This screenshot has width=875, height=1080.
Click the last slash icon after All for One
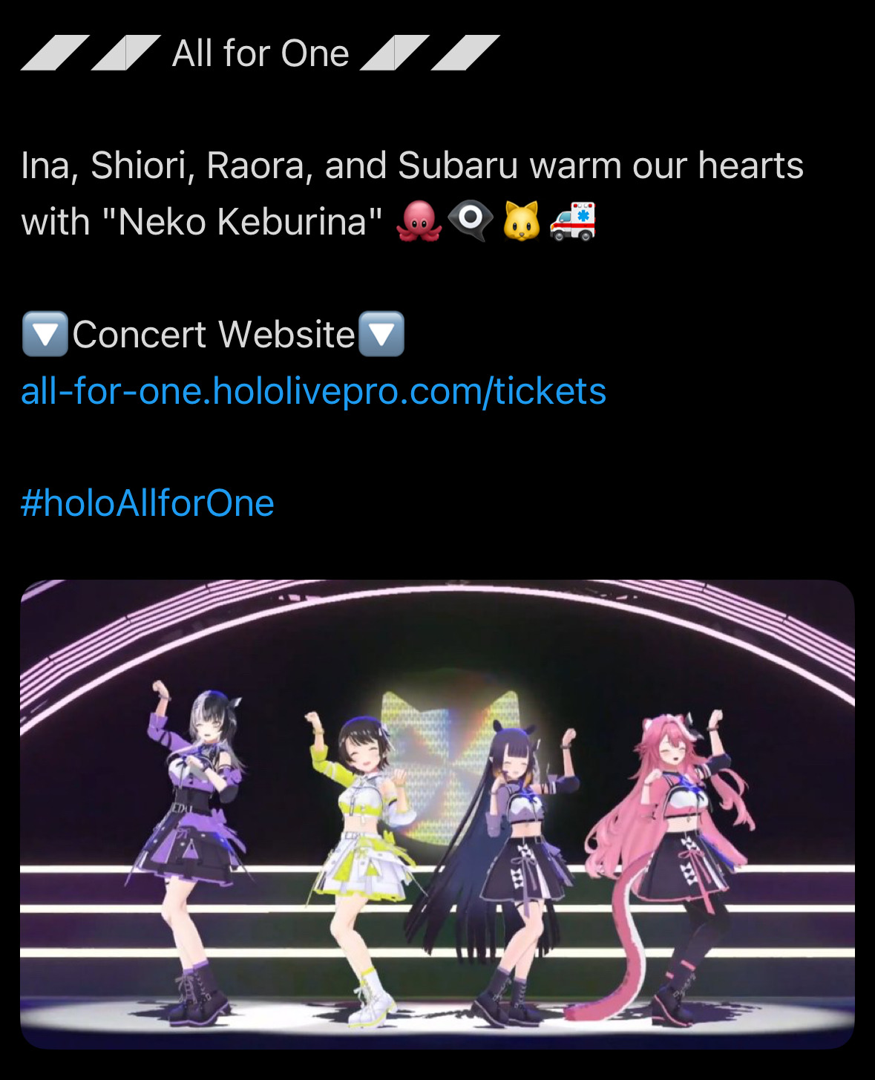[x=465, y=53]
